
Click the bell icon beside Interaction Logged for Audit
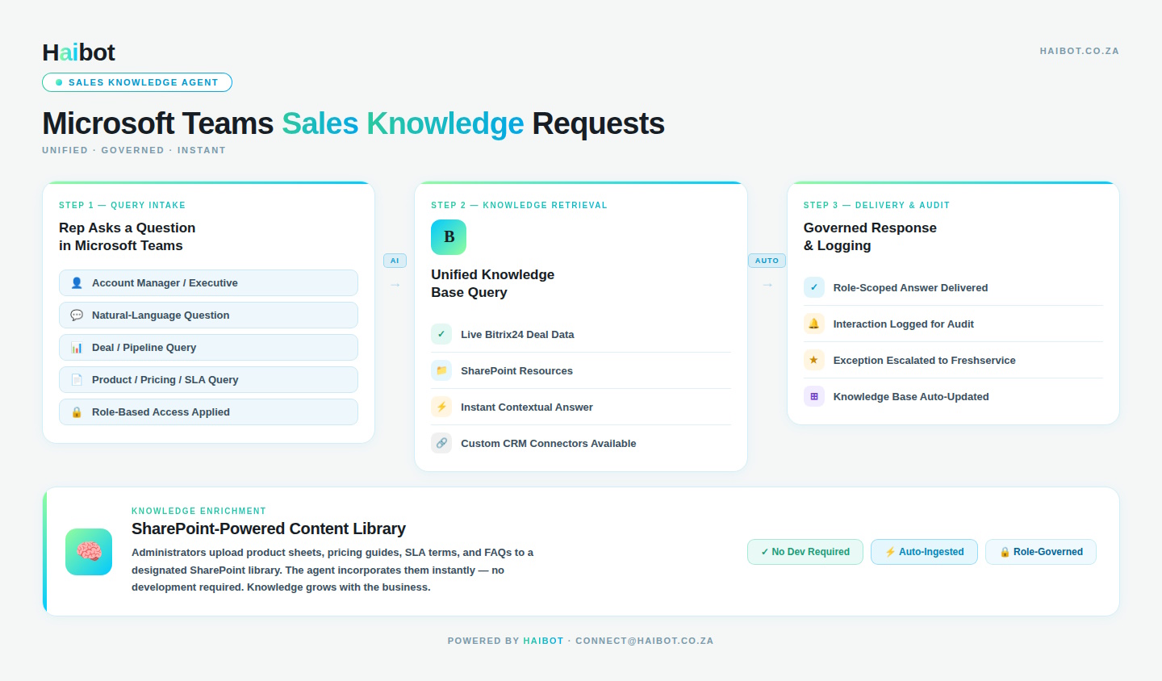coord(814,324)
